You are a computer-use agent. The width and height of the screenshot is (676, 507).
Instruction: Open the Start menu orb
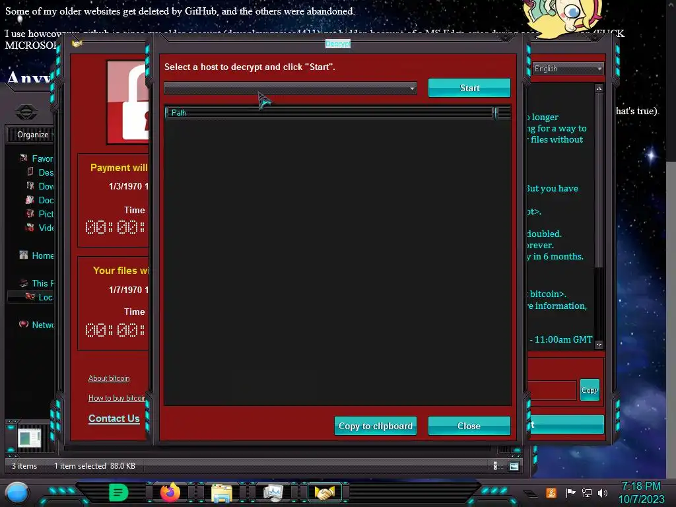coord(17,493)
